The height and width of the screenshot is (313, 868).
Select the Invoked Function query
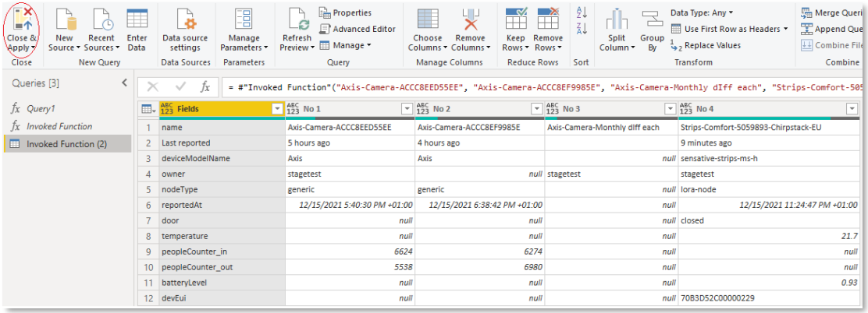click(x=67, y=126)
